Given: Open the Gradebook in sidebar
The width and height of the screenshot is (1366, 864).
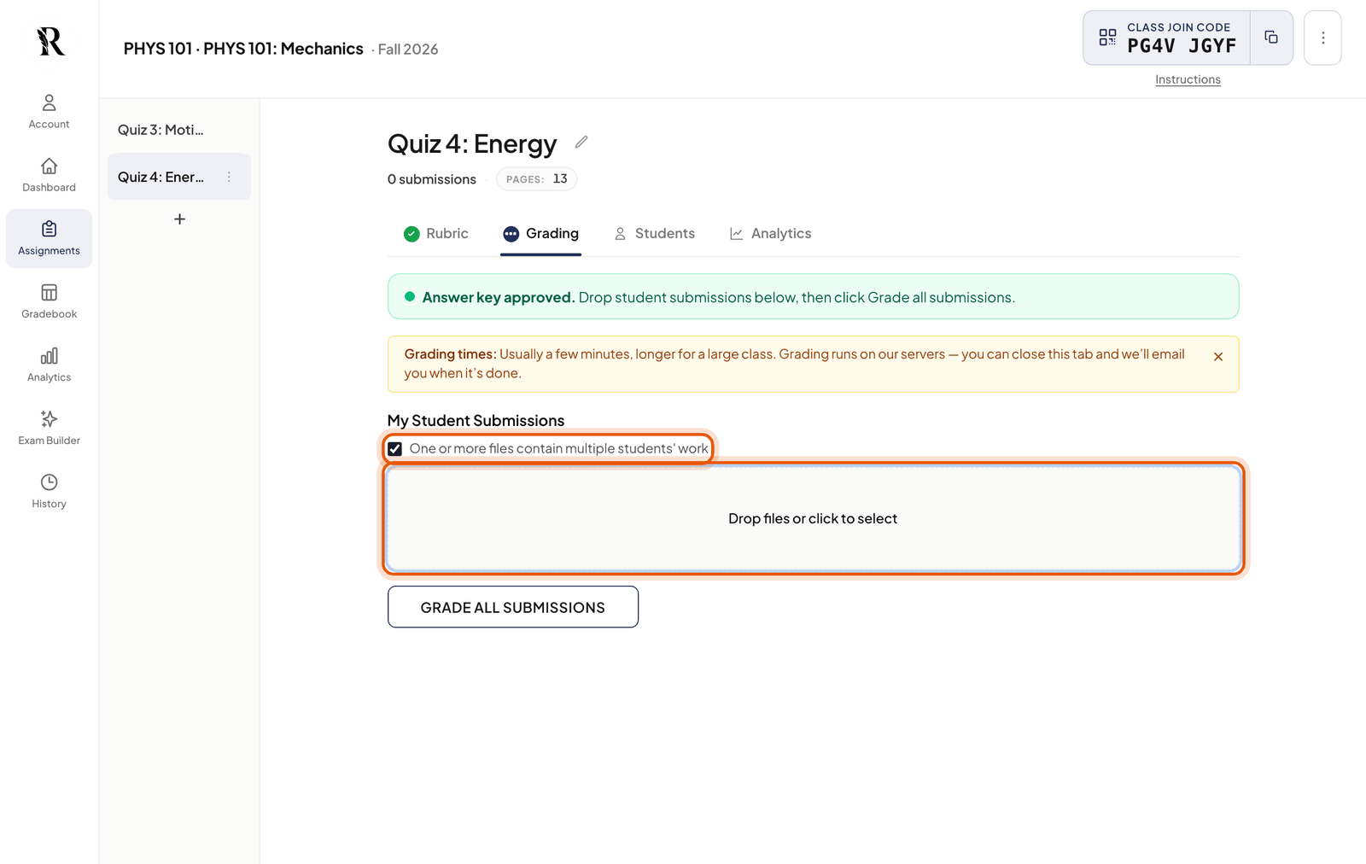Looking at the screenshot, I should 49,301.
